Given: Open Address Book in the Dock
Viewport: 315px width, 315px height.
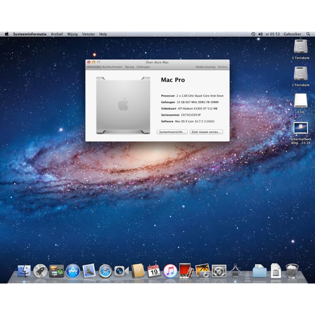Looking at the screenshot, I should [138, 271].
